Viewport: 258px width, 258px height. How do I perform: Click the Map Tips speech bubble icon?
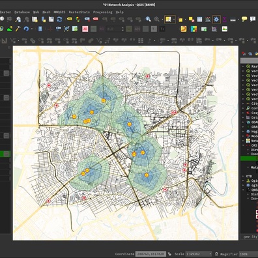point(244,19)
